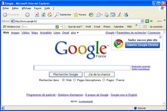Click Installer Google Chrome button

[142, 45]
